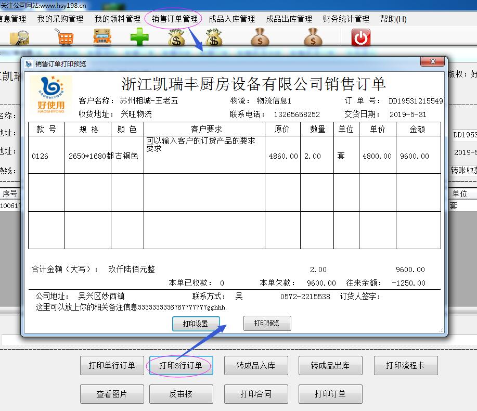Click the package search magnifier toolbar icon
Screen dimensions: 477x411
[x=19, y=38]
